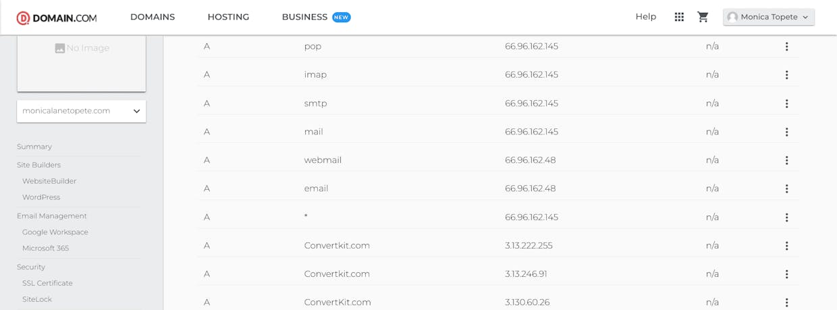837x310 pixels.
Task: Open the Monica Topete account dropdown
Action: 769,17
